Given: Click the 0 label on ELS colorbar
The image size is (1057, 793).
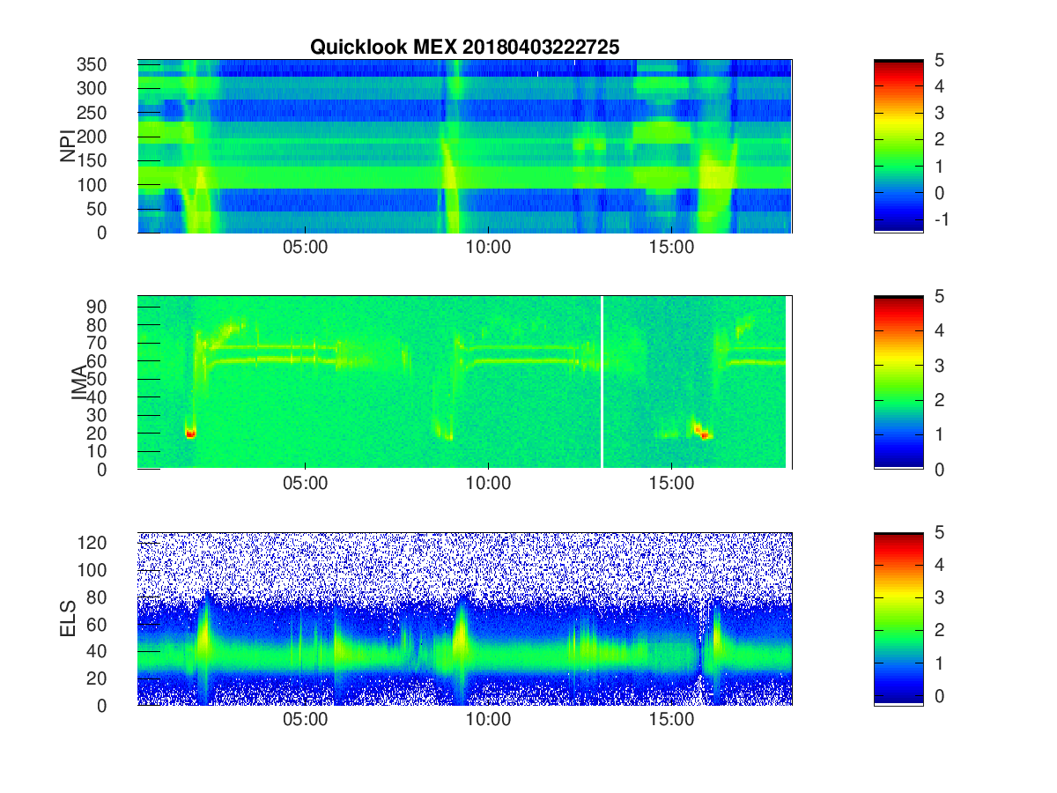Looking at the screenshot, I should (x=939, y=696).
